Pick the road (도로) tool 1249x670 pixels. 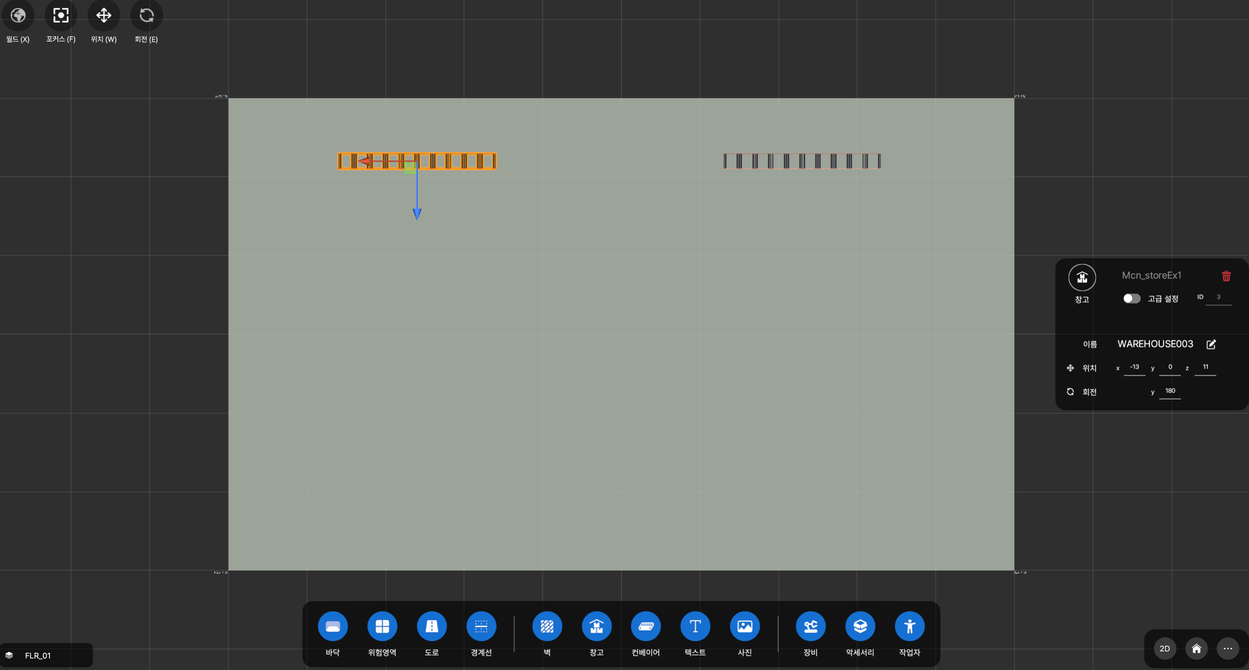pyautogui.click(x=431, y=626)
